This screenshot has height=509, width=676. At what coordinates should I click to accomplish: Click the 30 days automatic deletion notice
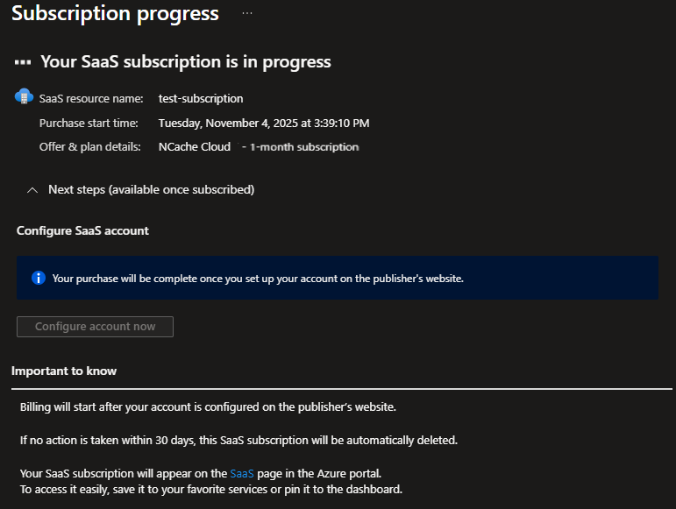[238, 441]
